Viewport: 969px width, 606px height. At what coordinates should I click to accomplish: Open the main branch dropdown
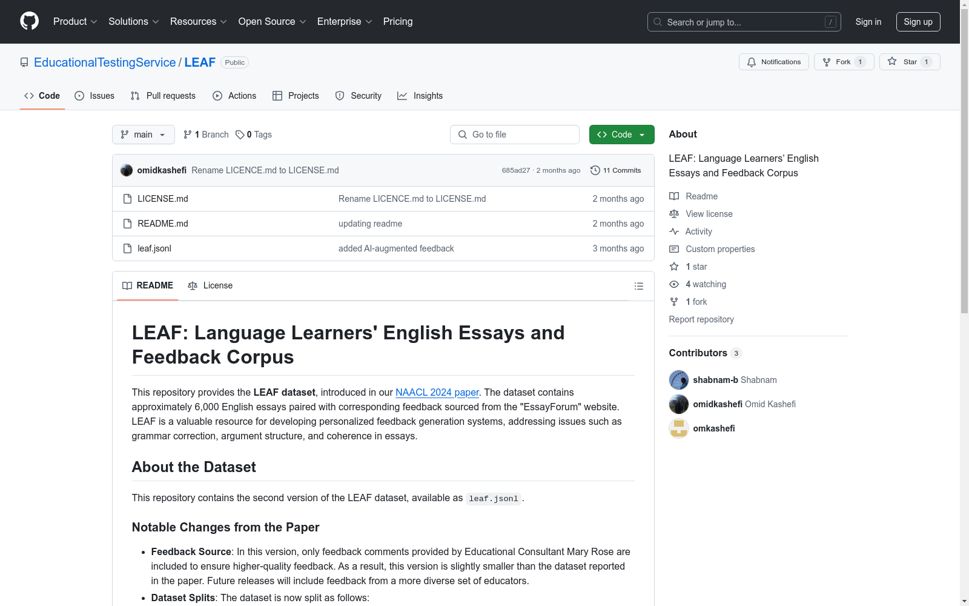click(x=144, y=135)
